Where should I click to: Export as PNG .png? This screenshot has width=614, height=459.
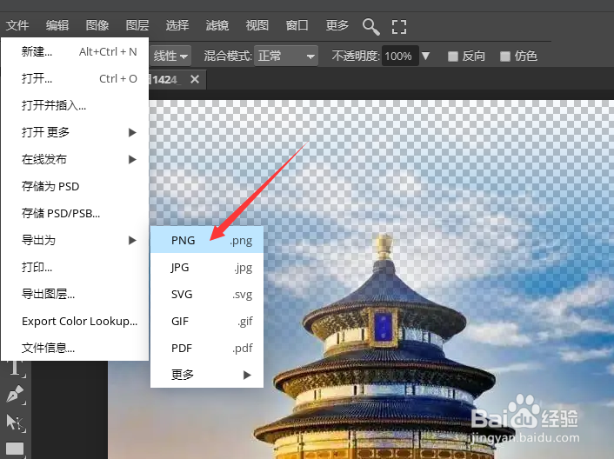[207, 240]
